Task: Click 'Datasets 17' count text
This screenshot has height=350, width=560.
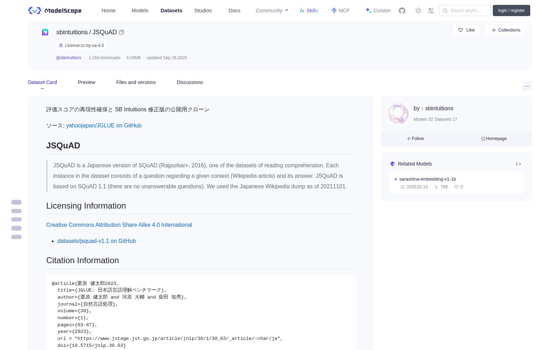Action: [x=446, y=119]
